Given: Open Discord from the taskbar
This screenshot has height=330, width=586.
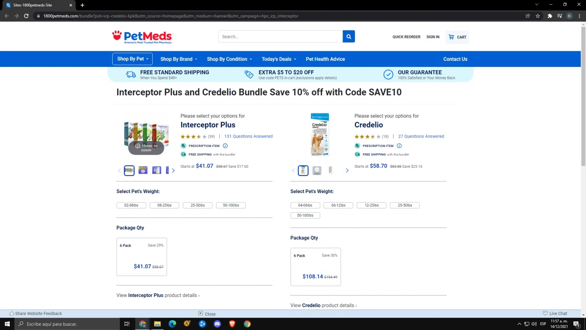Looking at the screenshot, I should pos(217,324).
